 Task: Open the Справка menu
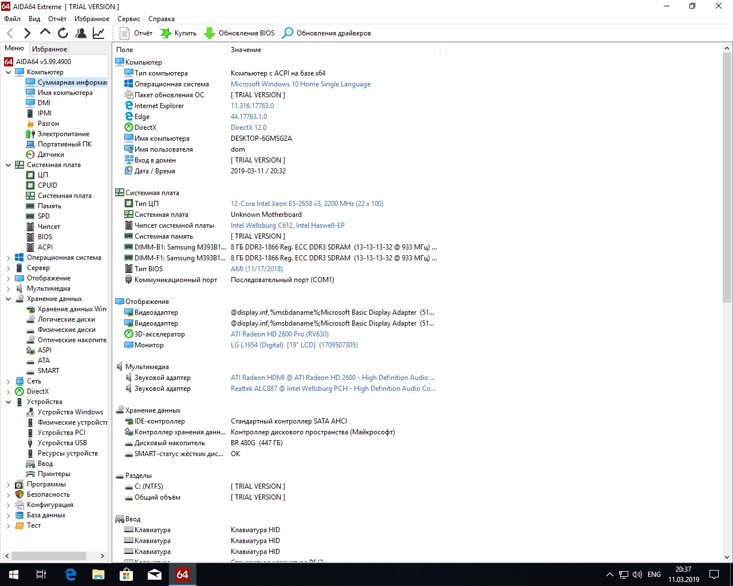click(x=161, y=19)
